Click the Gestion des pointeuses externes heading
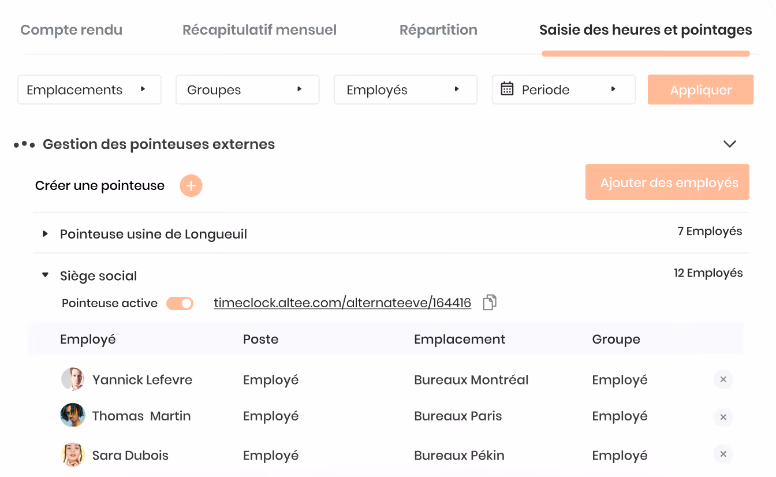 pyautogui.click(x=159, y=144)
